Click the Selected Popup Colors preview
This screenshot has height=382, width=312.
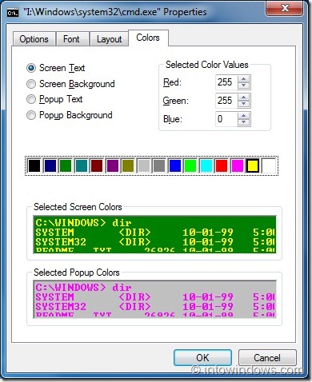[154, 299]
